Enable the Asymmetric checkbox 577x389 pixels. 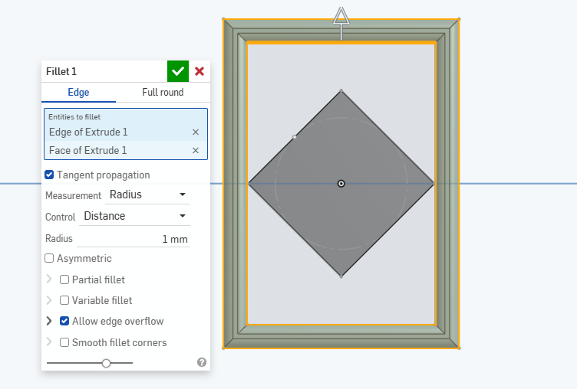coord(50,259)
